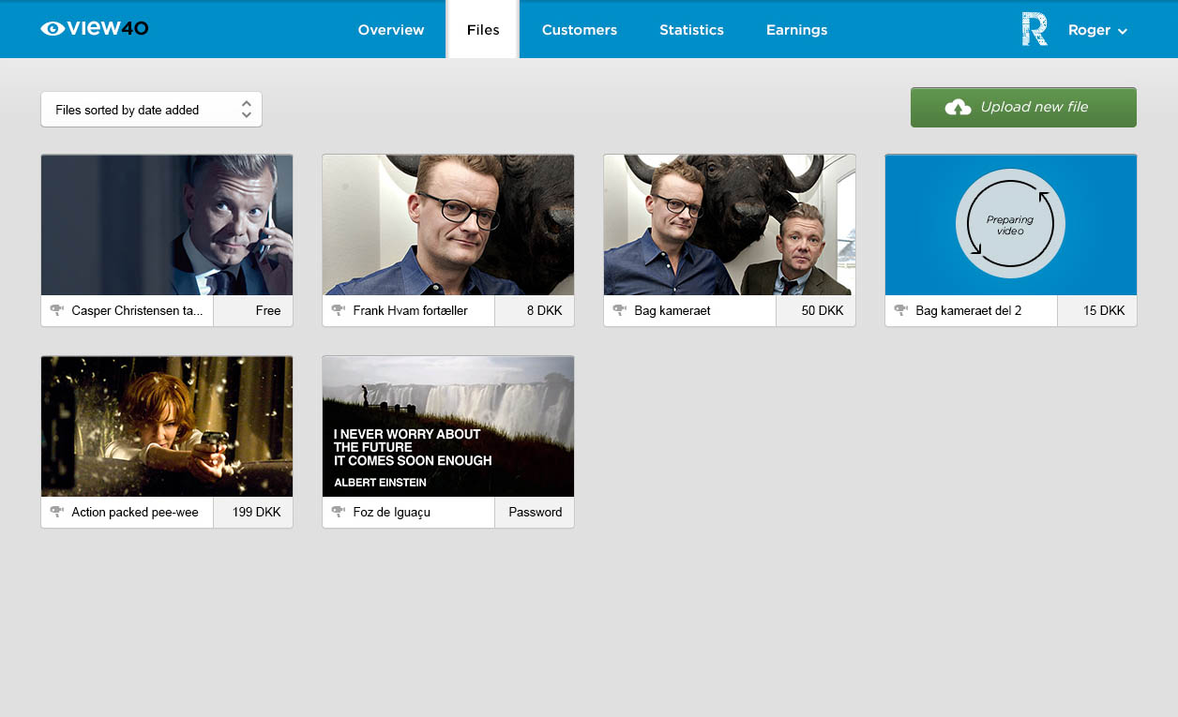Click the camera icon beside Bag kameraet del 2

coord(900,310)
